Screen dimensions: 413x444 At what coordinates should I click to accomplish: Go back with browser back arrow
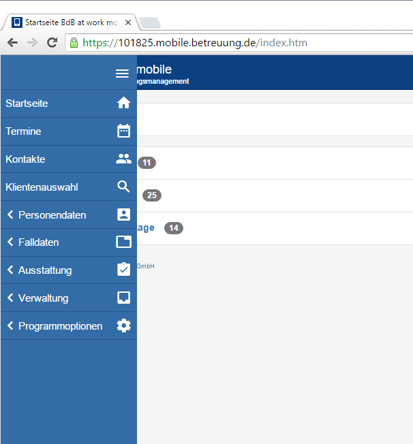[12, 43]
